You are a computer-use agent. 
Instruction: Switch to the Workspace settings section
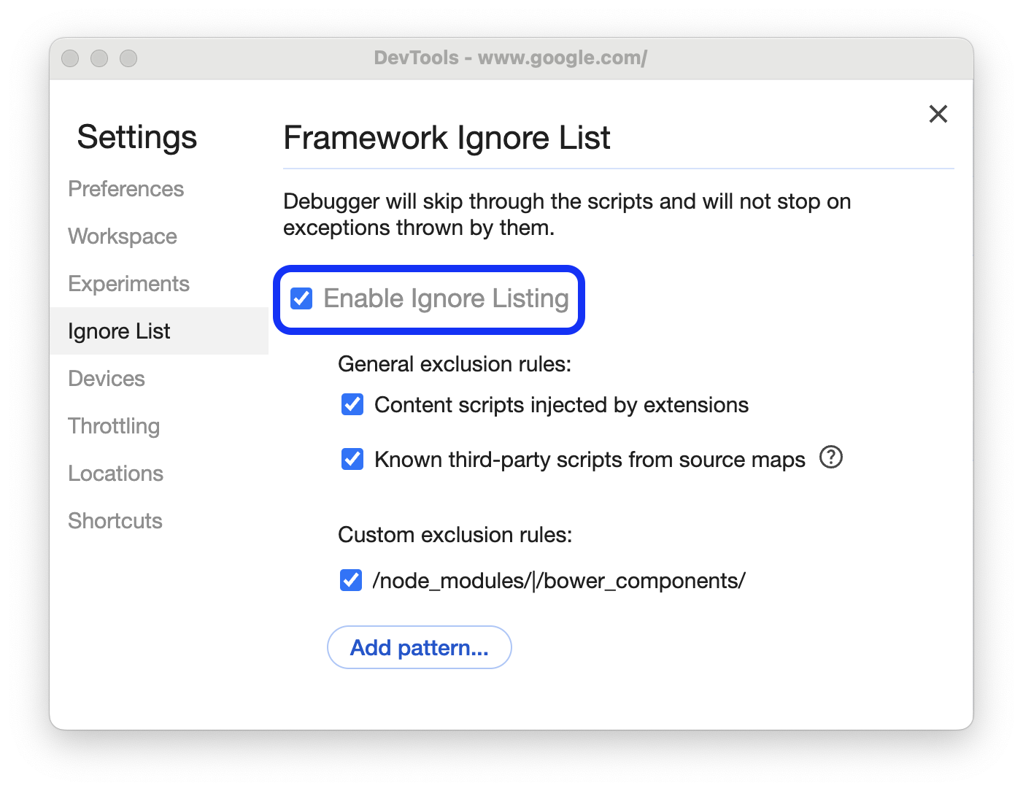tap(122, 236)
